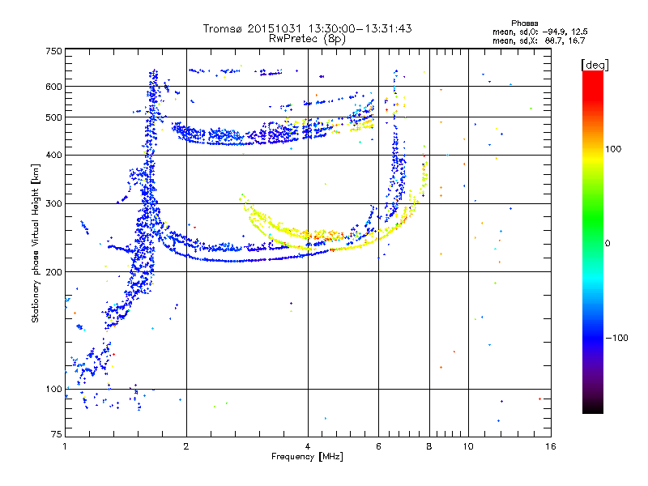The height and width of the screenshot is (486, 648).
Task: Click the 'mean, sd,X: 88.7, 16.7' line
Action: [539, 40]
